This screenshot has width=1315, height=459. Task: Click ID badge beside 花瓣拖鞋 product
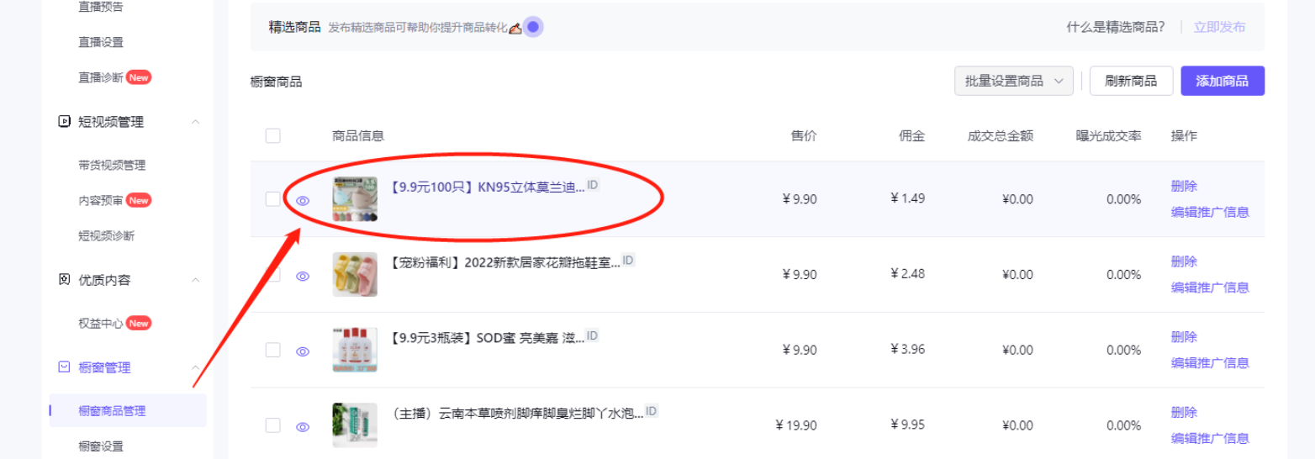pos(628,260)
